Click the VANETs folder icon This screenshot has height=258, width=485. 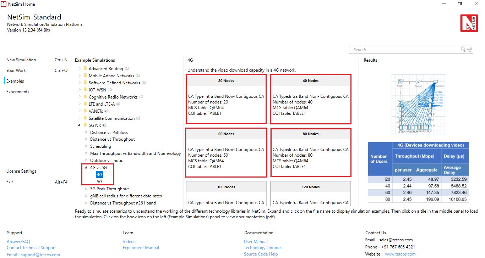85,111
